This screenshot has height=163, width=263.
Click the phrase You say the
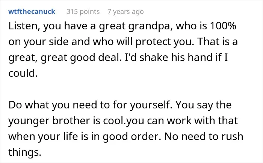204,105
